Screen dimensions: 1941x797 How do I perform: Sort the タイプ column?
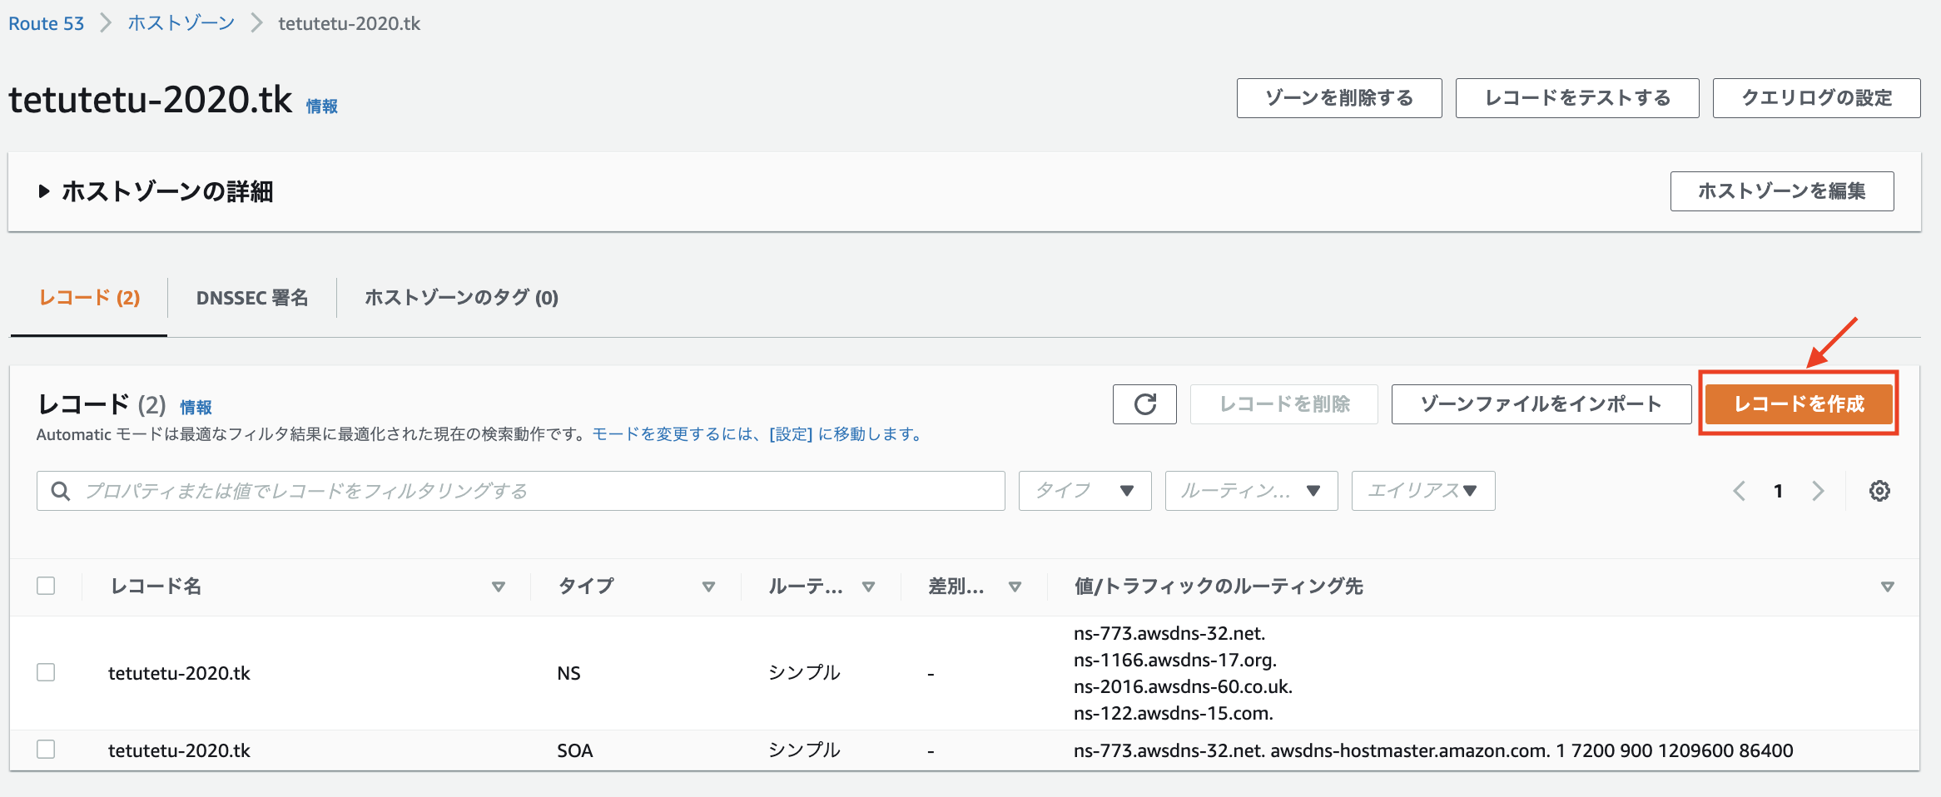709,587
